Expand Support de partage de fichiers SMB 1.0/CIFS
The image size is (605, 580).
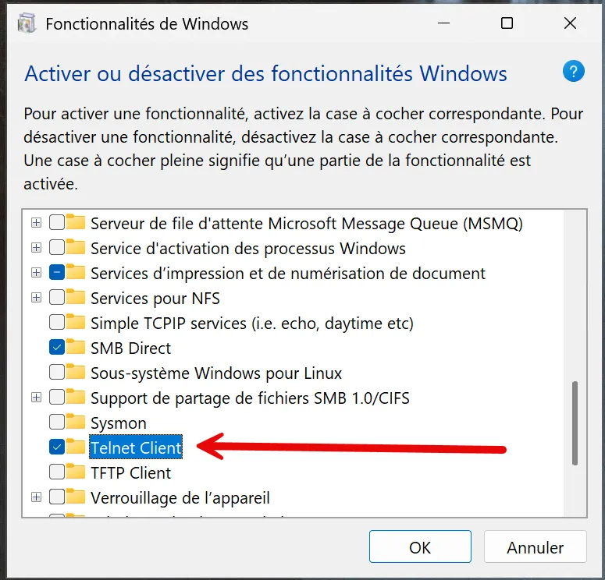36,398
